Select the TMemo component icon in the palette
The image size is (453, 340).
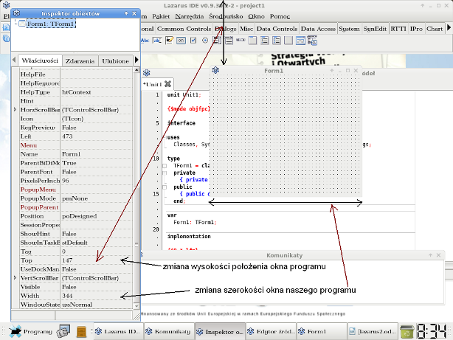click(x=169, y=41)
